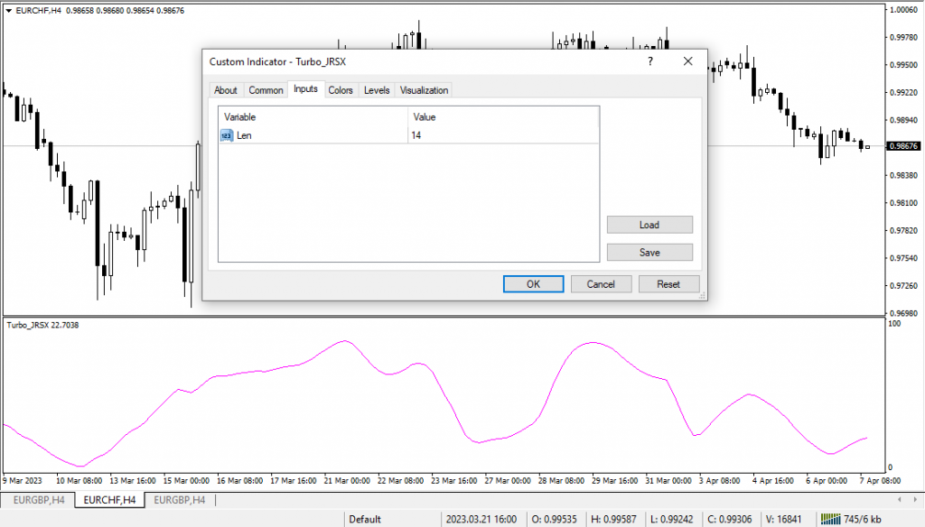Click the Save button
The height and width of the screenshot is (527, 925).
[649, 253]
